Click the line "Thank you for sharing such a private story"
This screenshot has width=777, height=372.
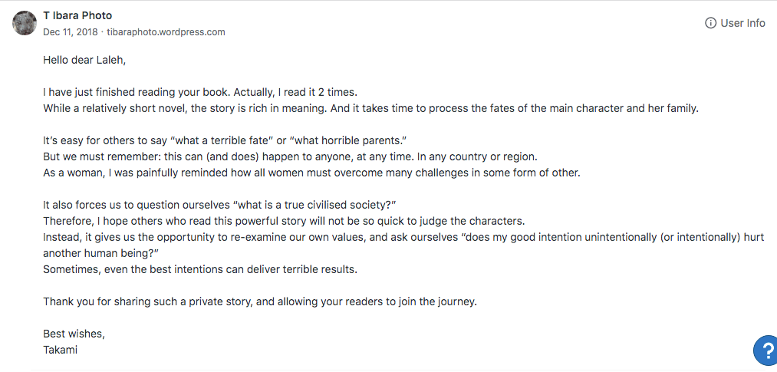coord(259,301)
